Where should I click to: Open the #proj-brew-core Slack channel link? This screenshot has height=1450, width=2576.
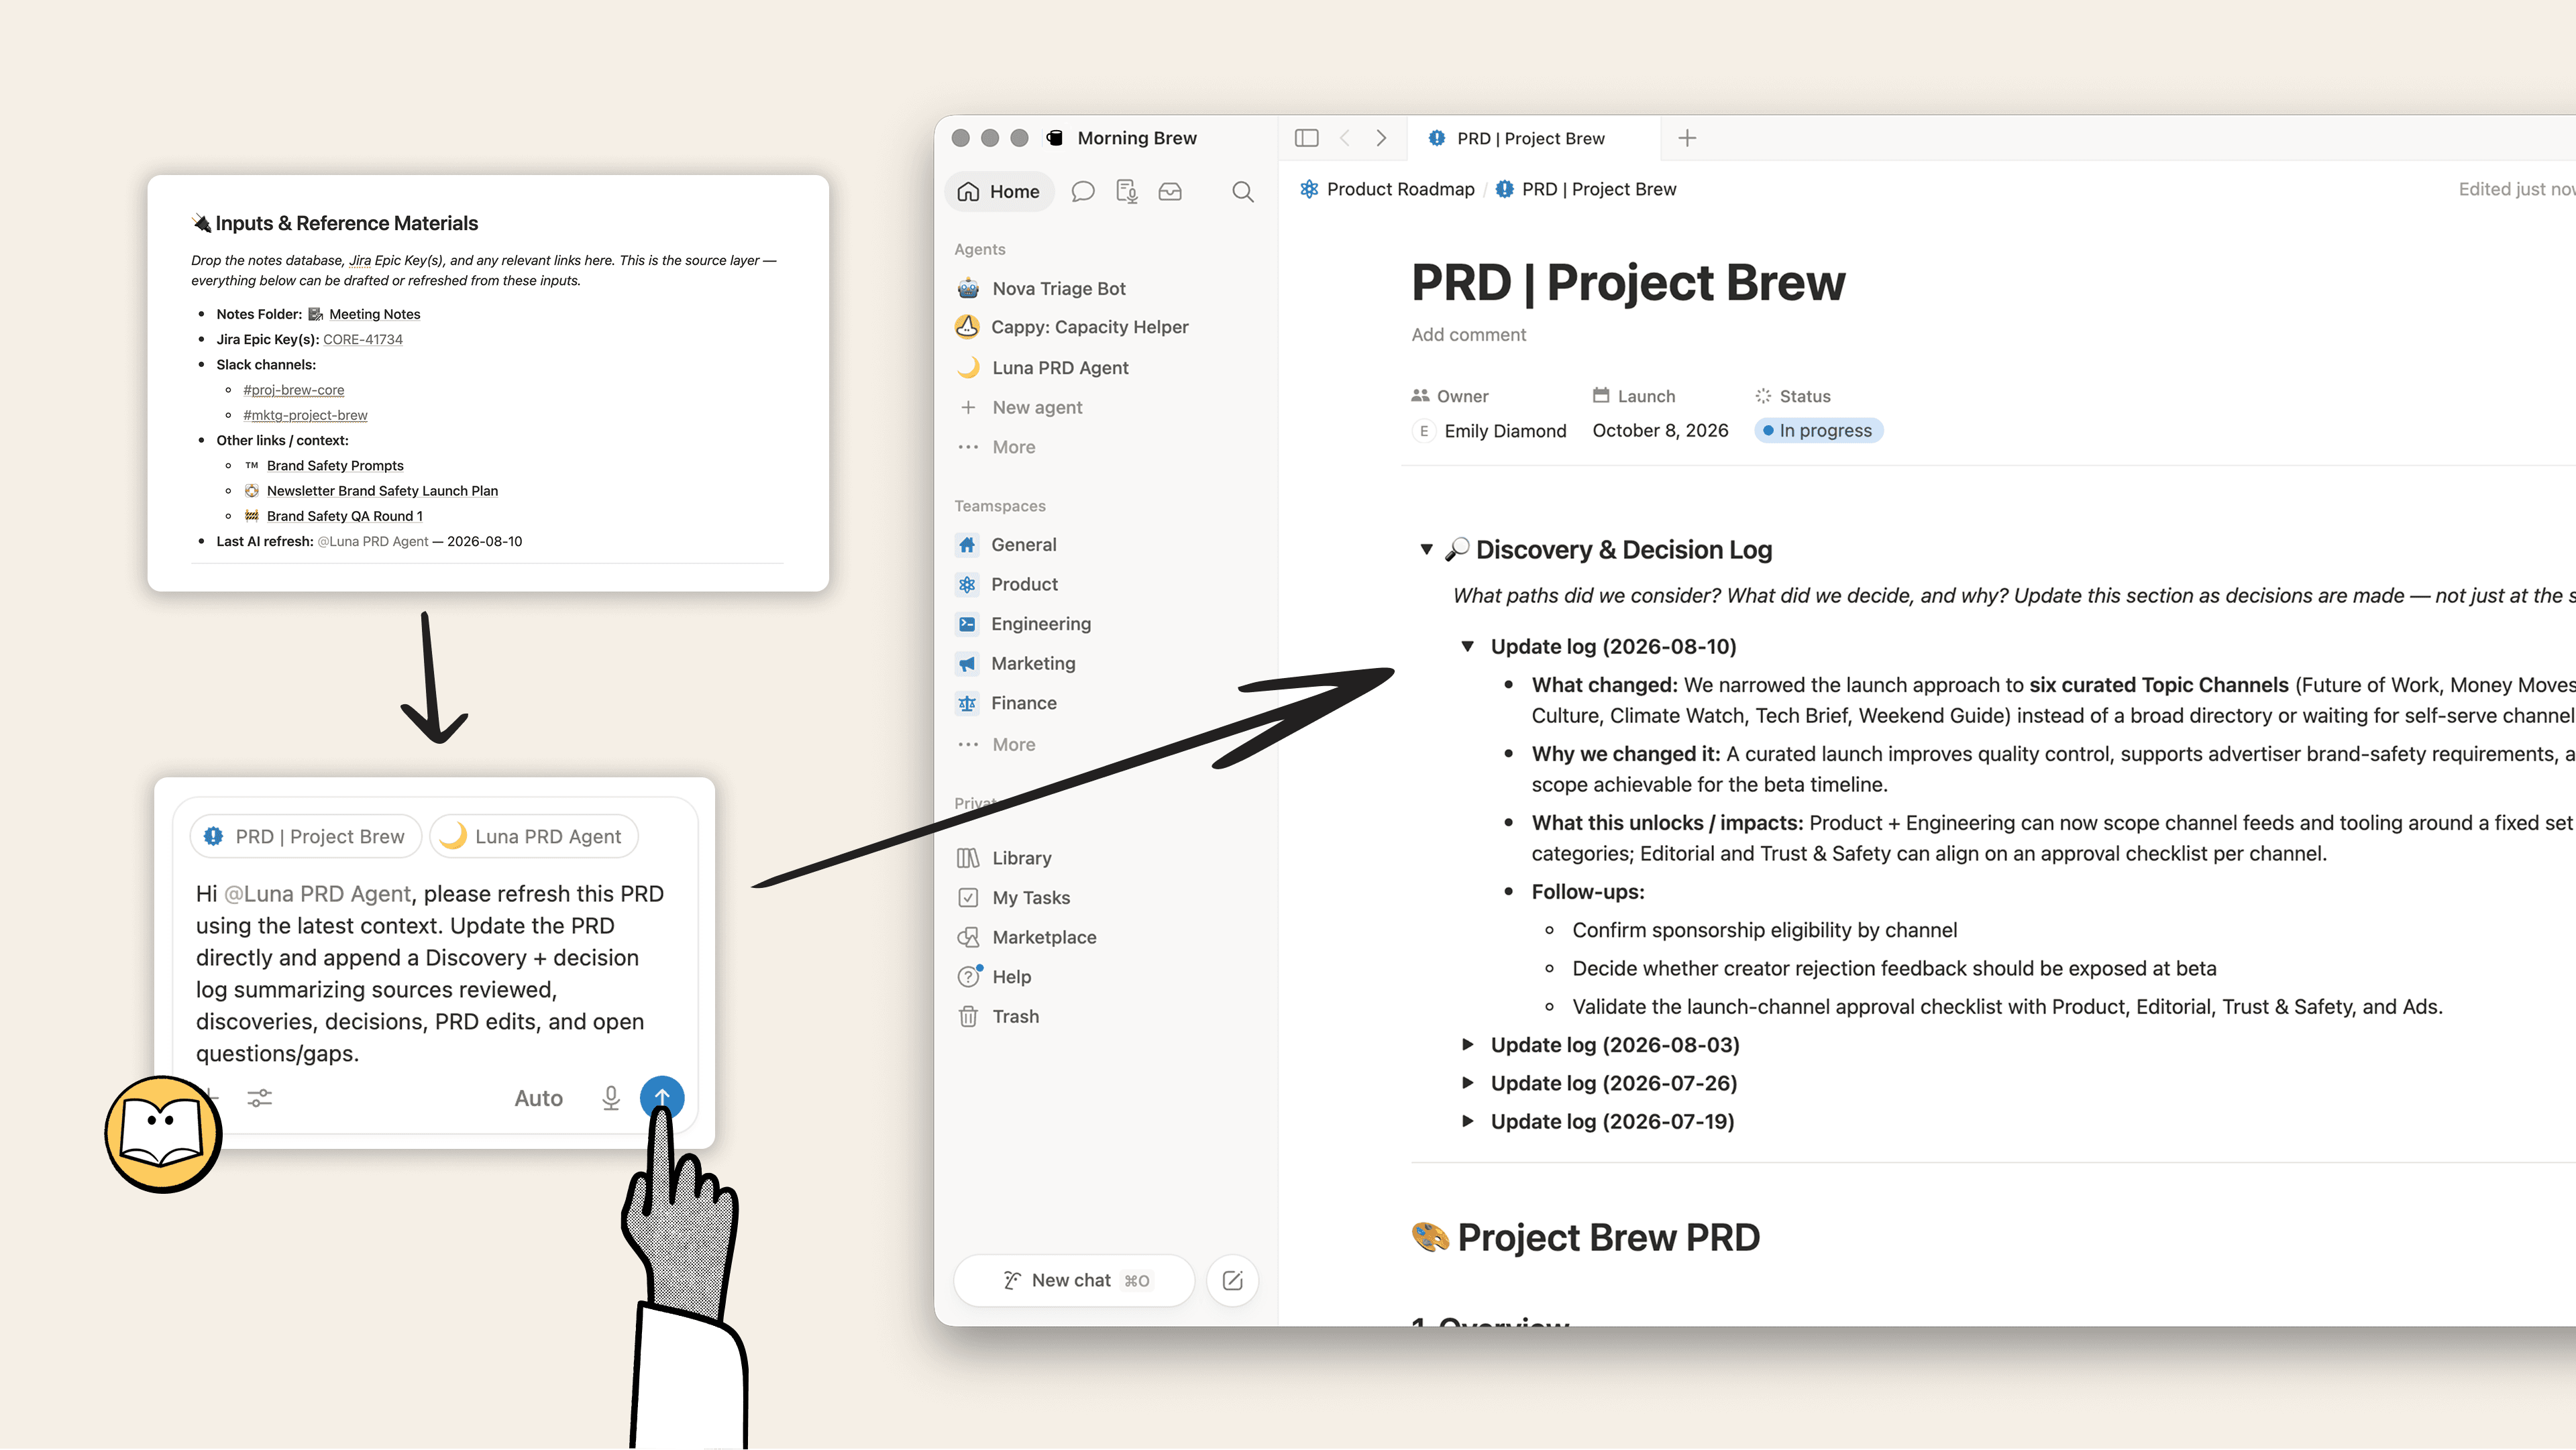[x=294, y=390]
